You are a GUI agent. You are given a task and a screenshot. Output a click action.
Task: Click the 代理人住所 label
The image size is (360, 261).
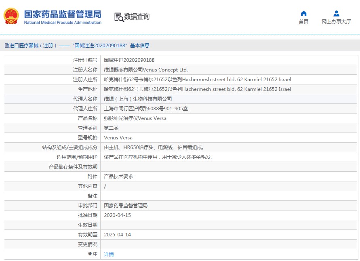click(85, 109)
